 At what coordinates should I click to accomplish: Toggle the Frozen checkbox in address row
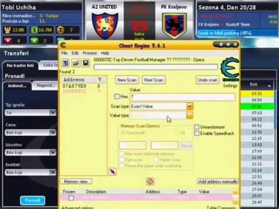coord(71,198)
